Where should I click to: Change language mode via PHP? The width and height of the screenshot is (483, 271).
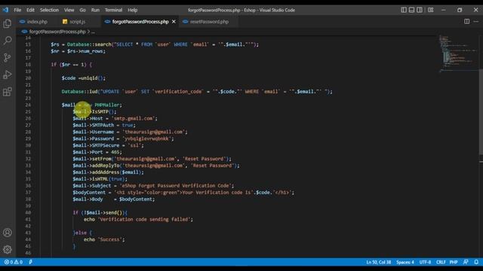pyautogui.click(x=454, y=262)
